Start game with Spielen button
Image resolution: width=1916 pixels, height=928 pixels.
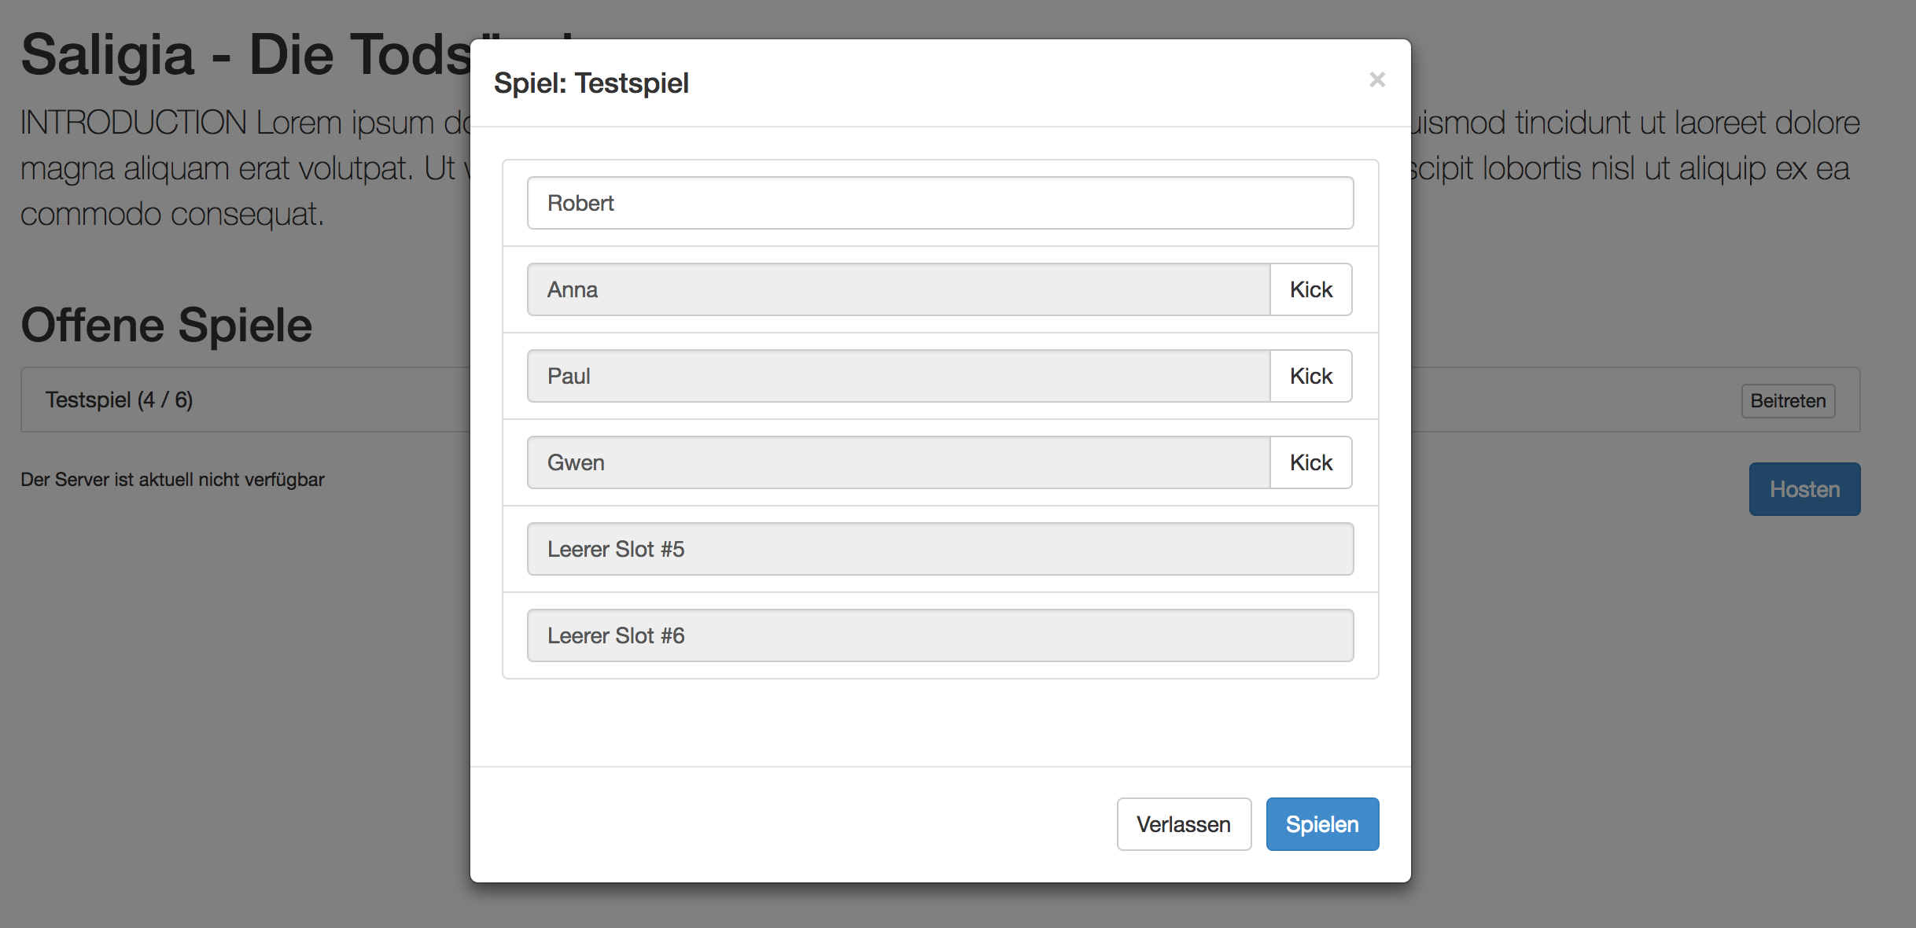[x=1321, y=824]
